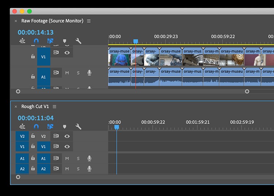Add marker in Raw Footage timeline
The height and width of the screenshot is (196, 274).
[x=64, y=41]
